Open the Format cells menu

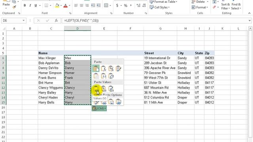200,7
